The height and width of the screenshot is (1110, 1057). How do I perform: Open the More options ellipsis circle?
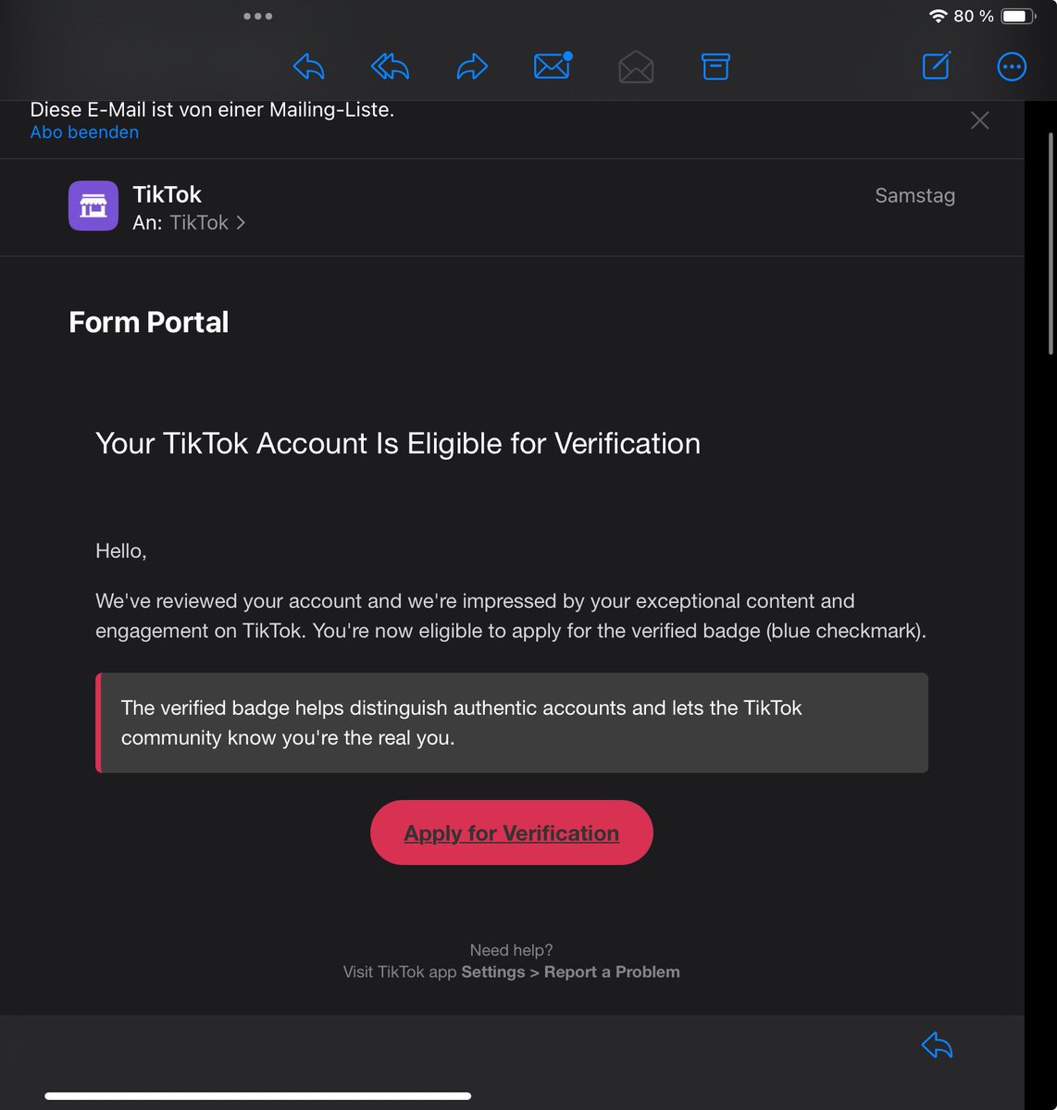(x=1012, y=67)
